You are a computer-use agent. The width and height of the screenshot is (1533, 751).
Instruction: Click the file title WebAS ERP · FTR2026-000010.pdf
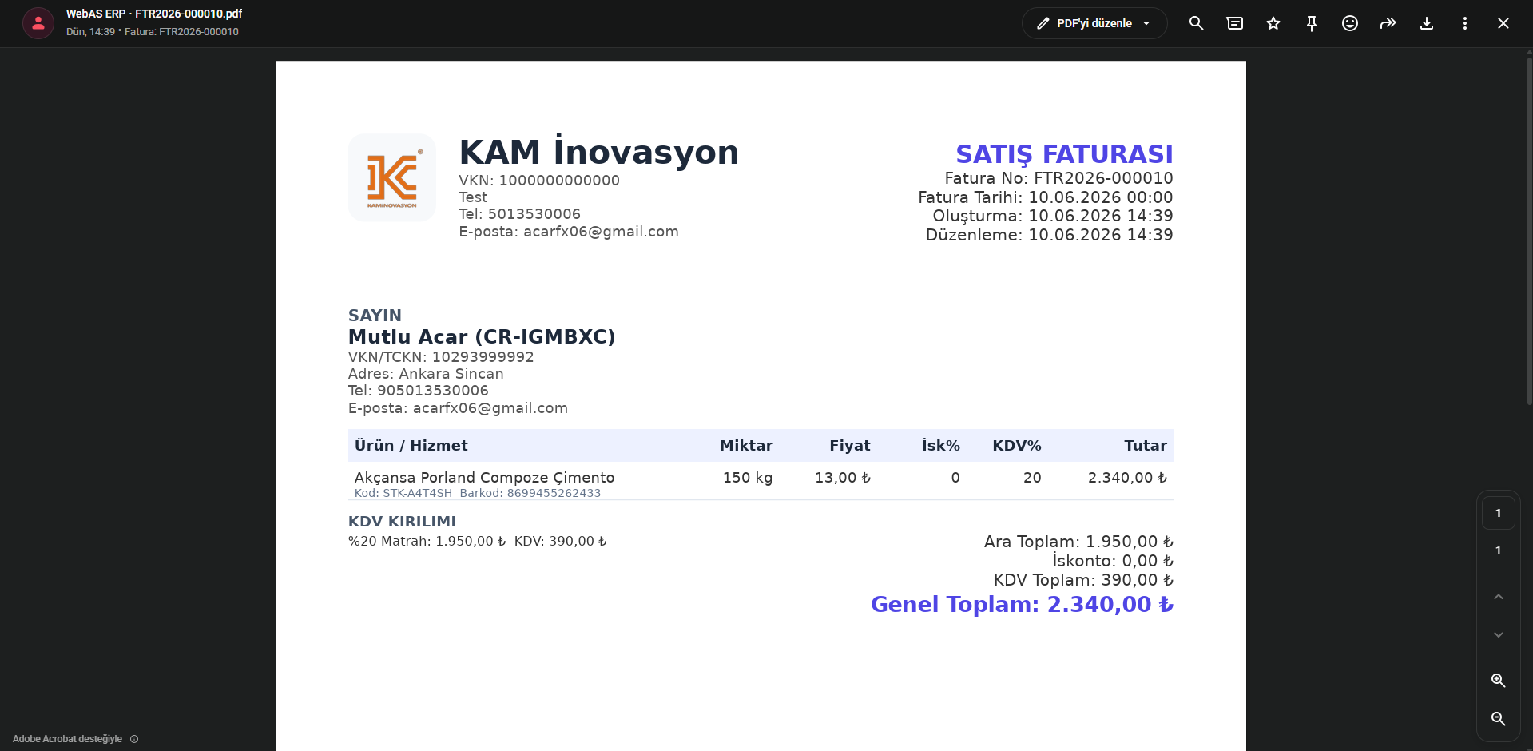click(154, 14)
